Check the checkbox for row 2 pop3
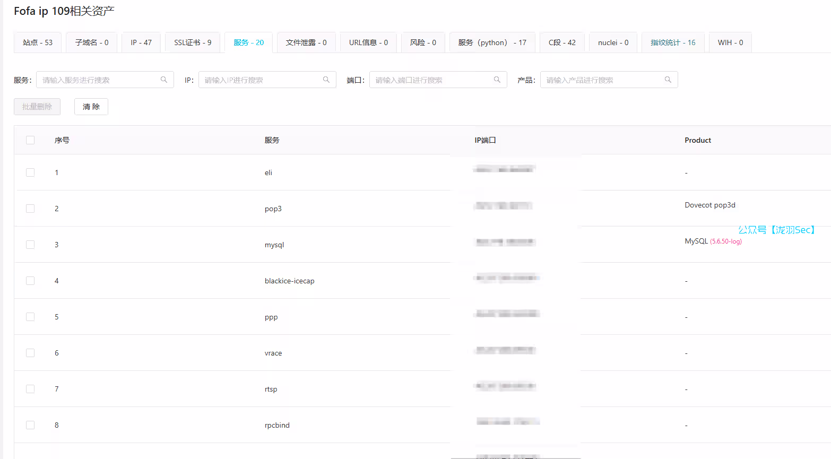This screenshot has height=459, width=831. tap(30, 209)
